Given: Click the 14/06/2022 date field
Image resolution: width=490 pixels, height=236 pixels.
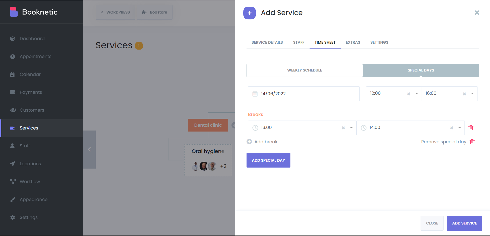Looking at the screenshot, I should (x=304, y=94).
